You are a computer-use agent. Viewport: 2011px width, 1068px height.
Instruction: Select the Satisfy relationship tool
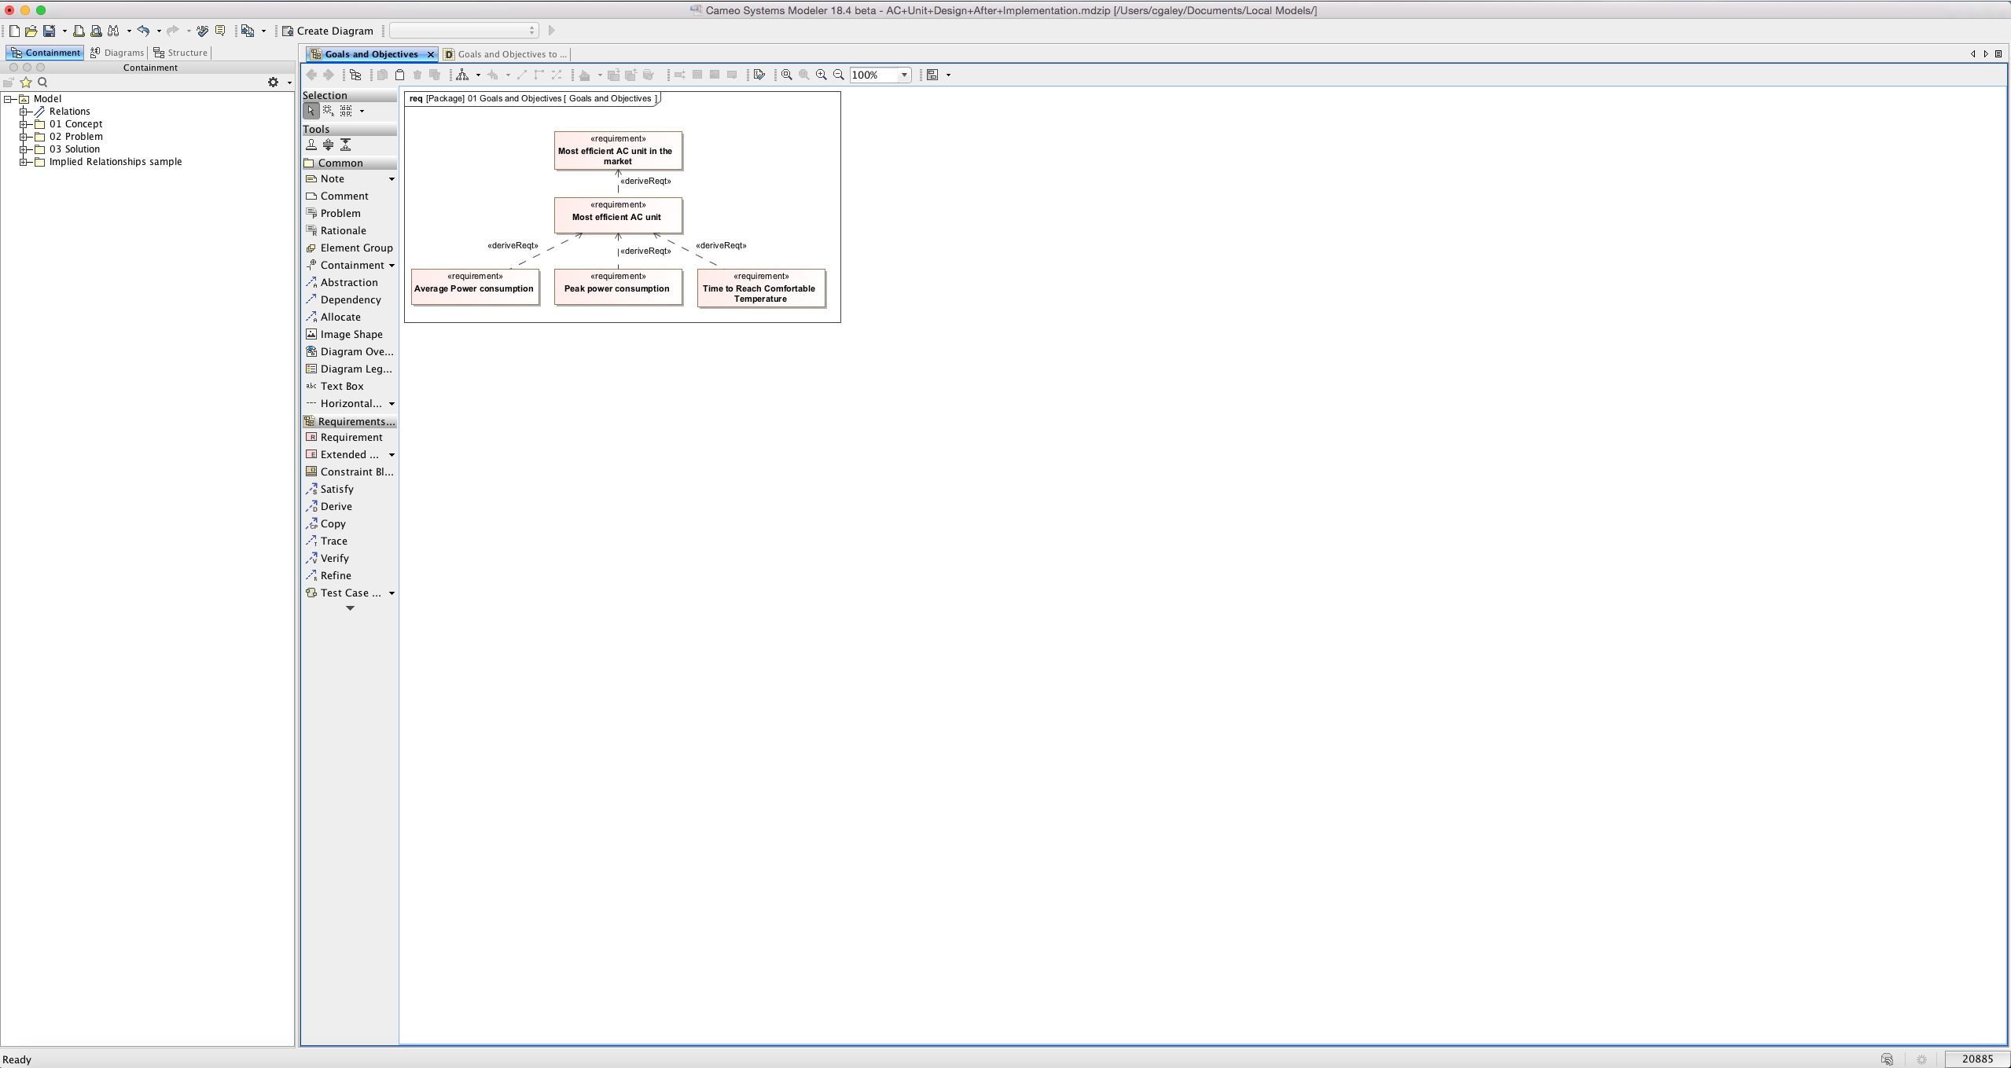coord(336,489)
